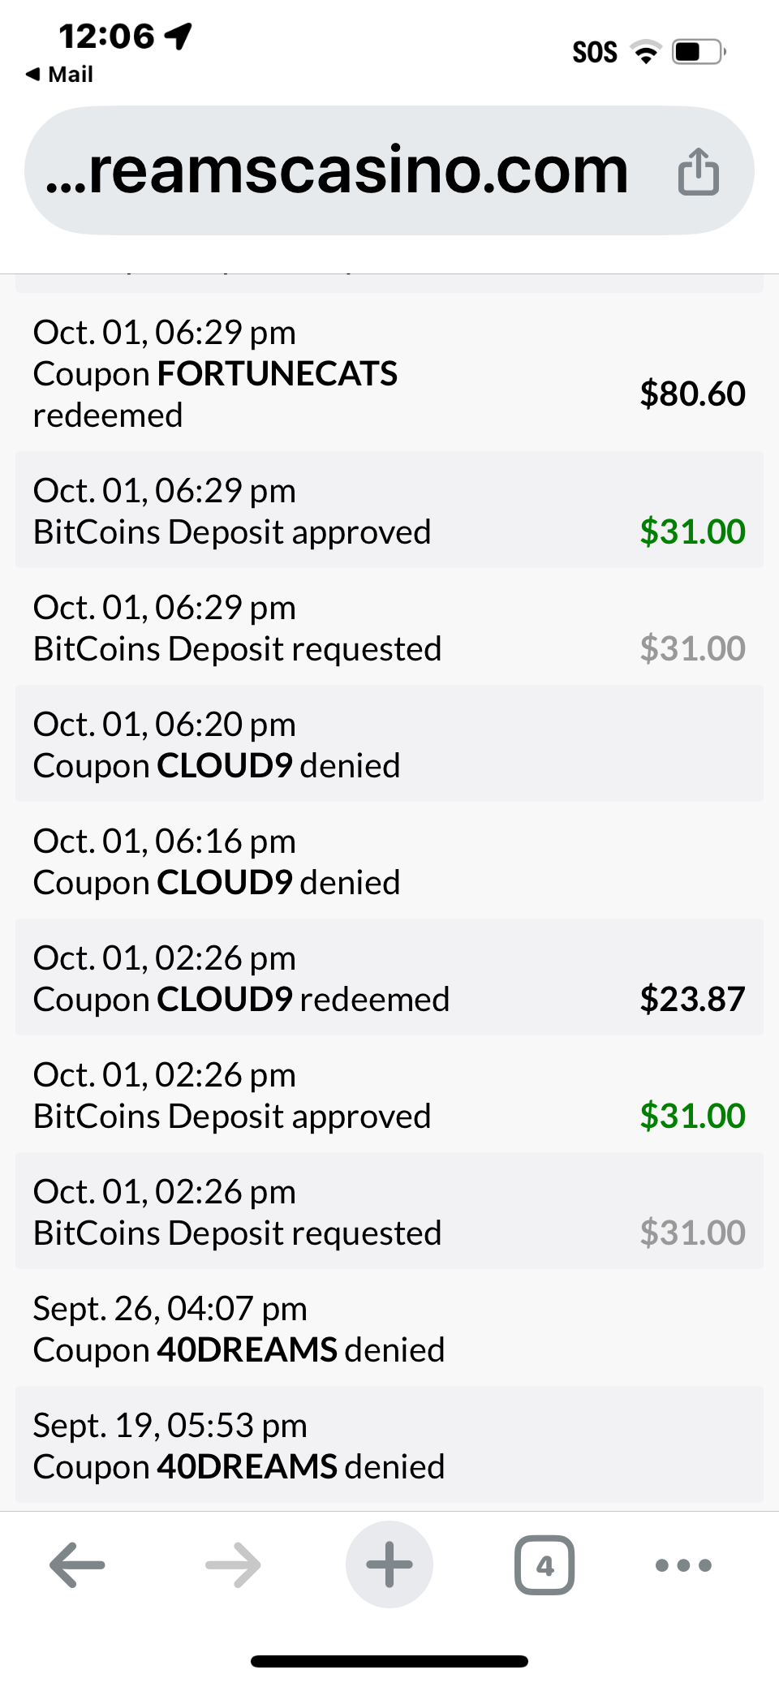
Task: Open the three-dots more menu
Action: (x=683, y=1564)
